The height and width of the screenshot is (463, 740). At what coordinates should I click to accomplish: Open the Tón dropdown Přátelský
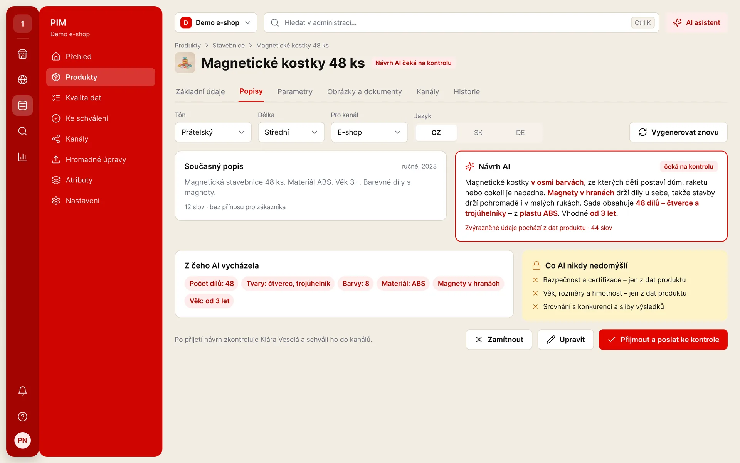coord(213,132)
